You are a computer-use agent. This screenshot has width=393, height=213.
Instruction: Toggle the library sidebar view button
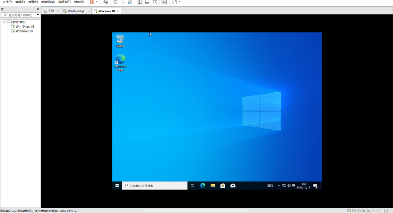click(x=140, y=2)
